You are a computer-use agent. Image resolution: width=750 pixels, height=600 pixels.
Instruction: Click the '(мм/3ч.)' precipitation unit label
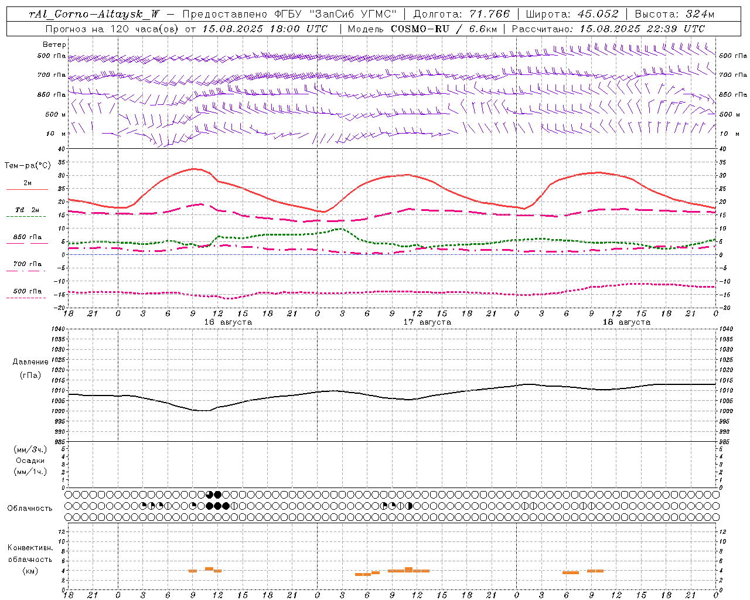[x=31, y=449]
